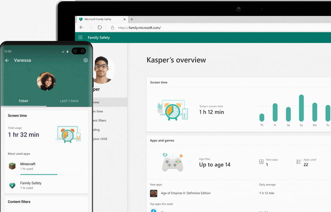Image resolution: width=331 pixels, height=212 pixels.
Task: Click the browser address bar
Action: pos(146,28)
